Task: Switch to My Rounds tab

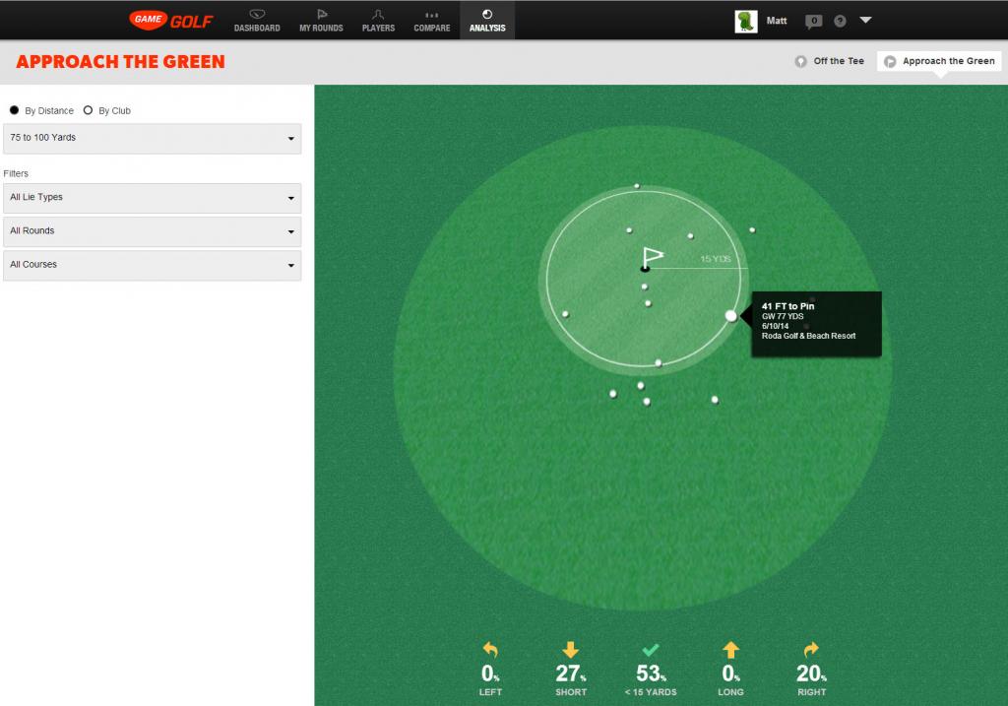Action: [321, 21]
